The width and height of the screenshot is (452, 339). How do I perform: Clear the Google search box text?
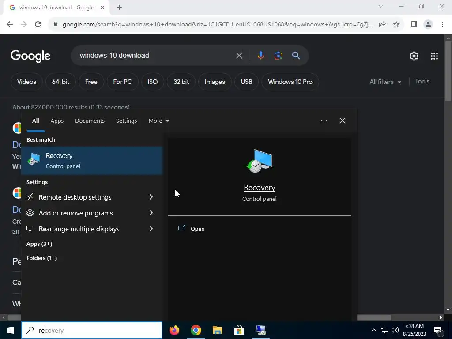(x=239, y=55)
